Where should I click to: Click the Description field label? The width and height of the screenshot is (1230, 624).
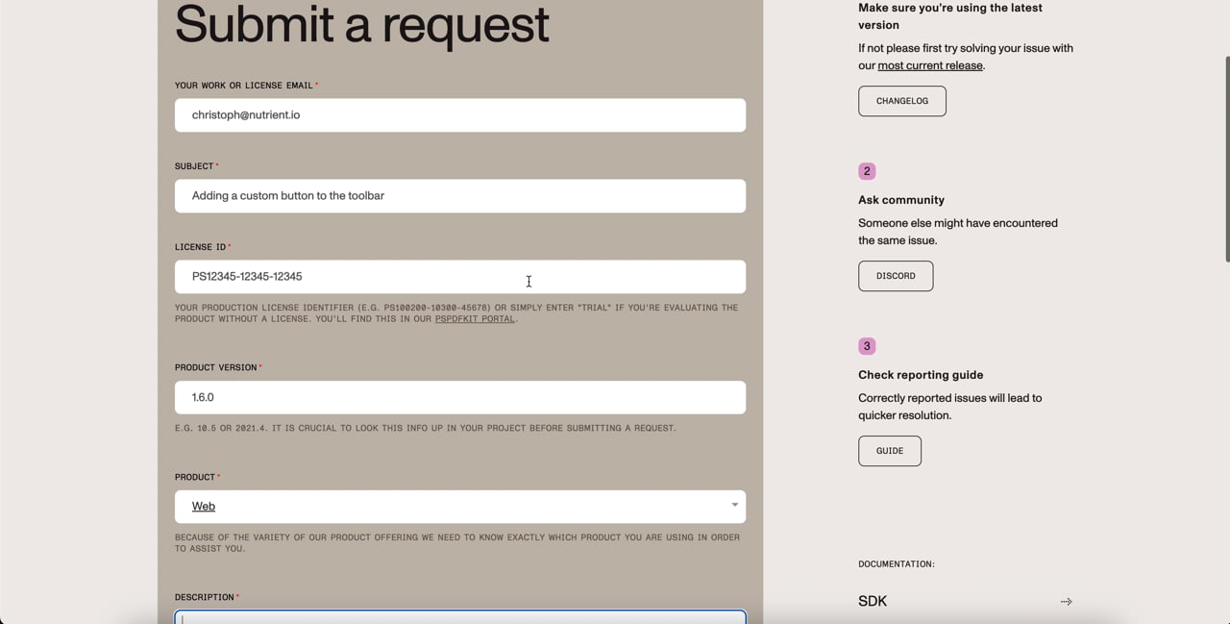coord(207,597)
